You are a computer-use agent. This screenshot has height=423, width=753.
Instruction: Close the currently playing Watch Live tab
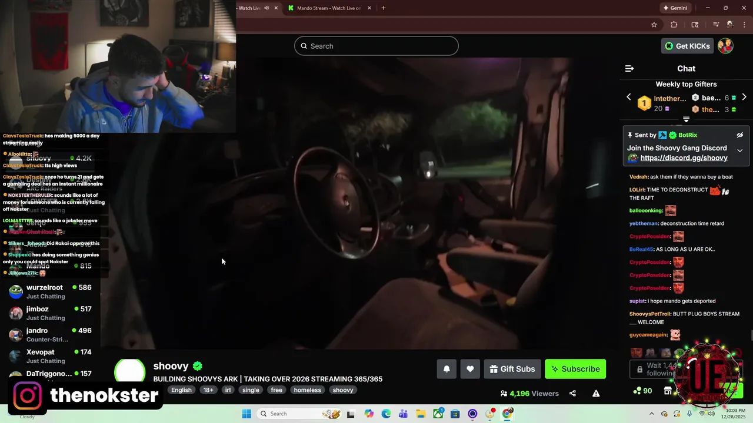[276, 8]
